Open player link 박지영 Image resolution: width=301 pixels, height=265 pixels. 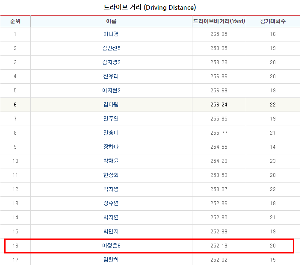pos(111,189)
